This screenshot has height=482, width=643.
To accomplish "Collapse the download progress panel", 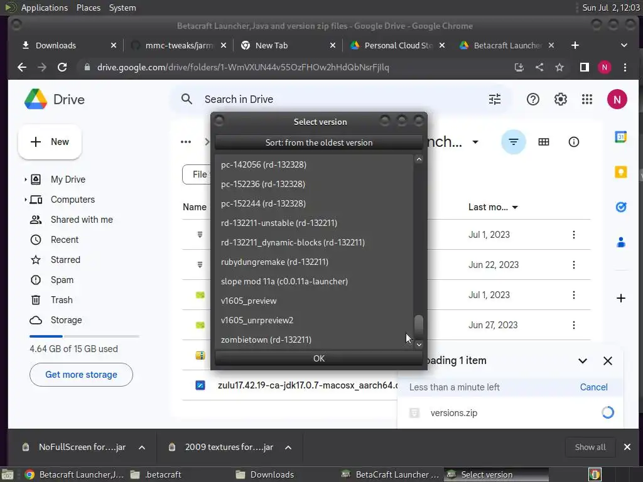I will pos(583,361).
